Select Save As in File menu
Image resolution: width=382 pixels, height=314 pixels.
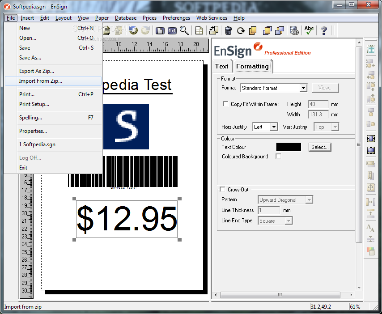(x=53, y=58)
